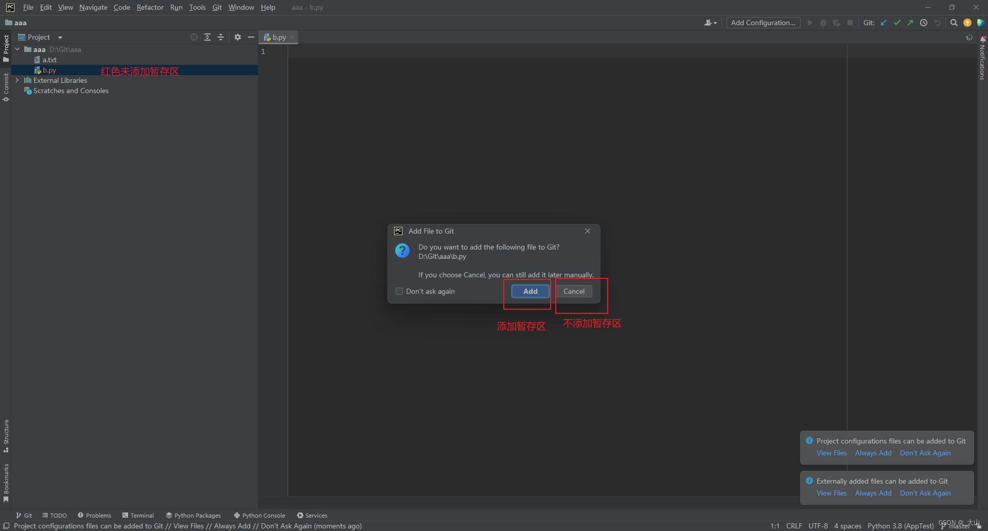The height and width of the screenshot is (531, 988).
Task: Click Don't Ask Again in externally added notification
Action: pos(925,493)
